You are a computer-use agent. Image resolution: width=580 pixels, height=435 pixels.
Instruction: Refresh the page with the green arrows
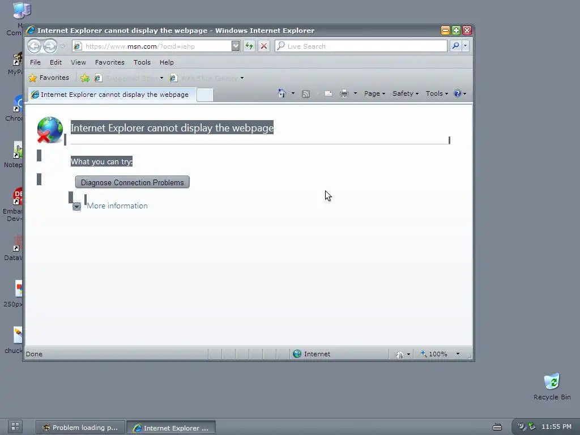249,46
